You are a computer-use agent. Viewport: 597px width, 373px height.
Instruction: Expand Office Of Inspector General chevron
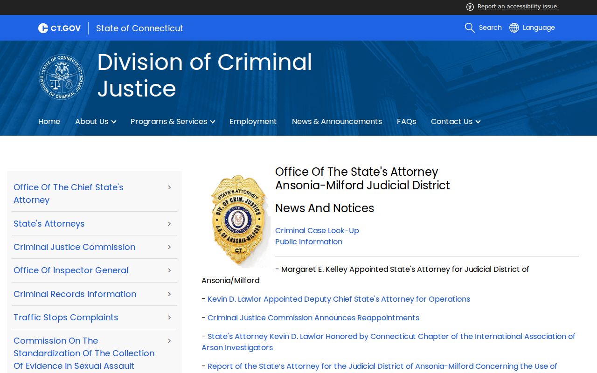[x=169, y=270]
